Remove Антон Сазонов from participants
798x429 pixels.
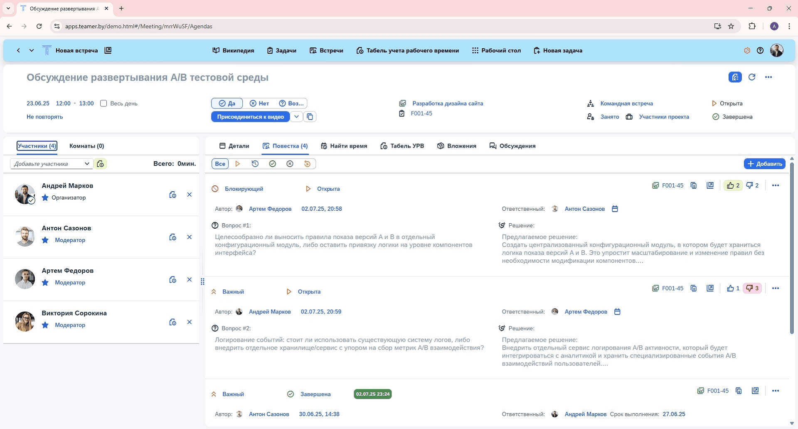(x=190, y=237)
